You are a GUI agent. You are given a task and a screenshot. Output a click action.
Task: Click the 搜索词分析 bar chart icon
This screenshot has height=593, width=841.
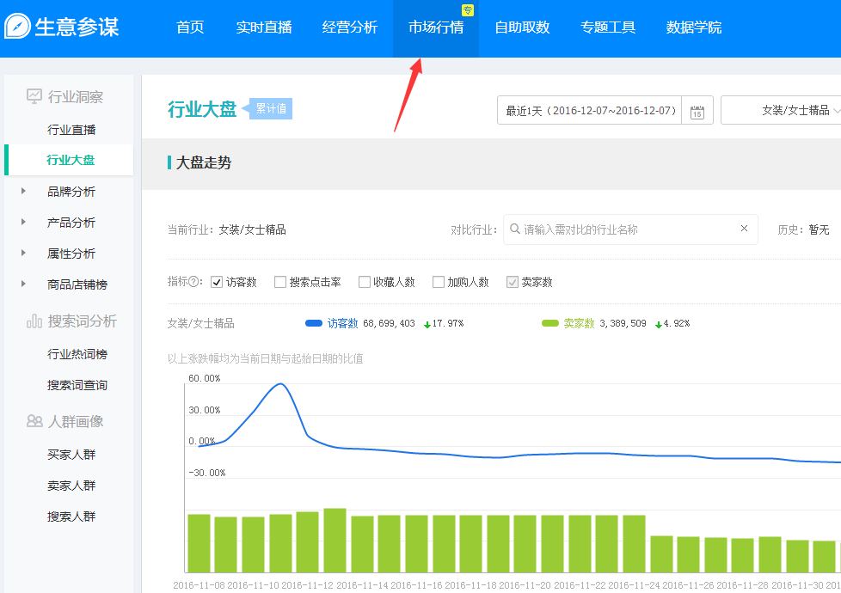34,321
